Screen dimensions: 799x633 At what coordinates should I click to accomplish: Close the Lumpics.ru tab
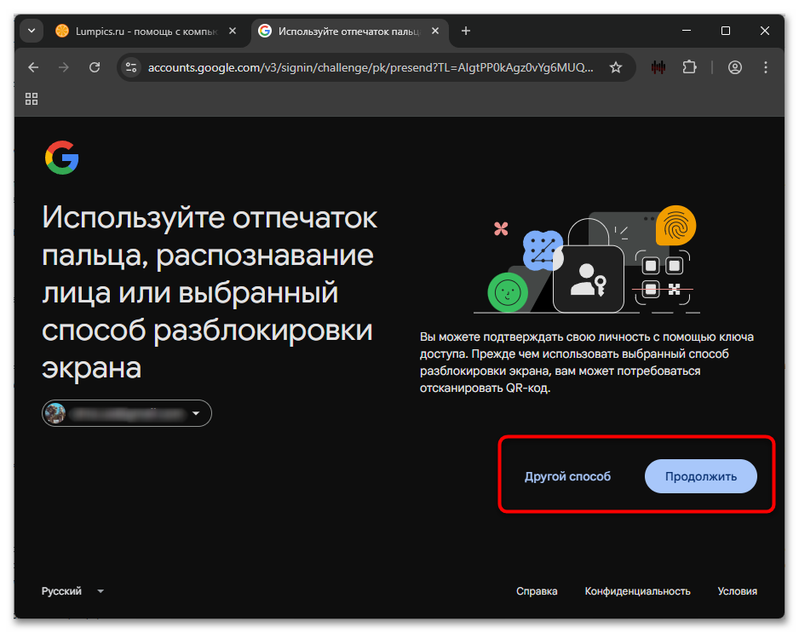point(233,31)
